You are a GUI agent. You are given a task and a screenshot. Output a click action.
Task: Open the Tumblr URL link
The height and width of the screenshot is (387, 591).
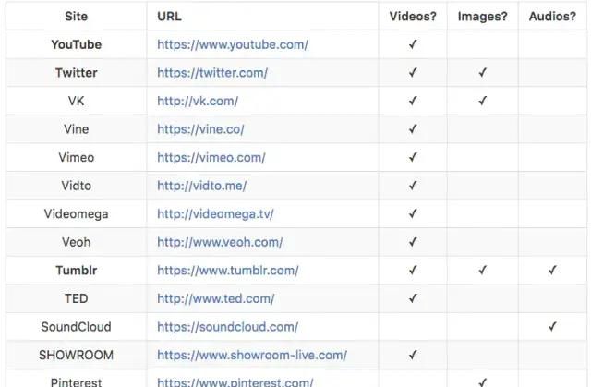pyautogui.click(x=227, y=271)
